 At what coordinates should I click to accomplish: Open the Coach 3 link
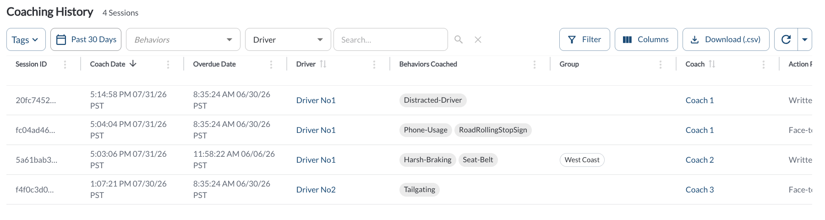pos(699,190)
